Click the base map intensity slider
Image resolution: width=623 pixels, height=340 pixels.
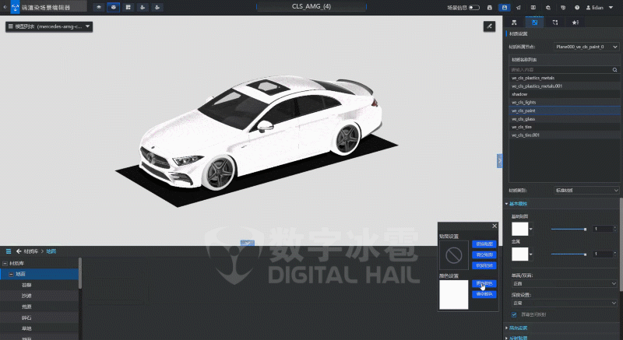tap(568, 229)
